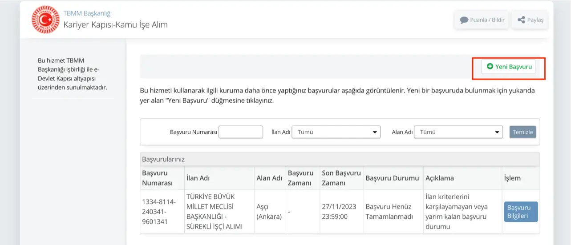
Task: Click the TBMM emblem logo
Action: point(45,20)
